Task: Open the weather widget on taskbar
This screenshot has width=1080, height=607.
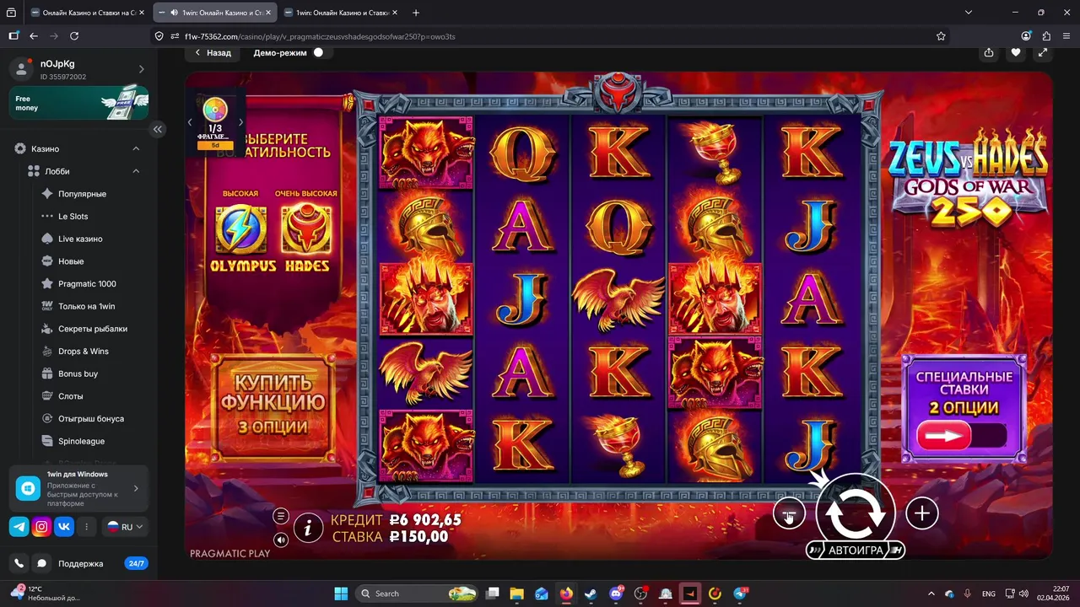Action: pyautogui.click(x=44, y=594)
